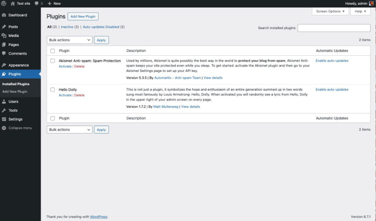Click the plus New icon
The image size is (376, 221).
coord(50,4)
